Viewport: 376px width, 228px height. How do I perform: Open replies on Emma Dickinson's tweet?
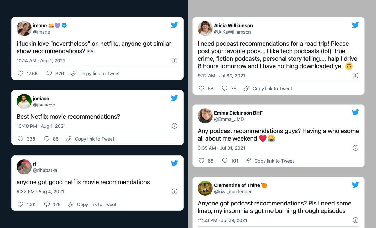coord(225,161)
